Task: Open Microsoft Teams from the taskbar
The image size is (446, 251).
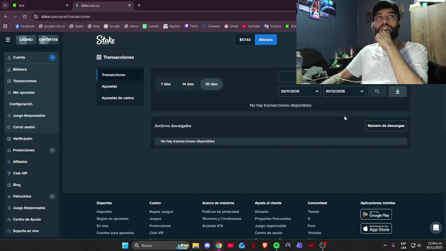Action: tap(299, 245)
